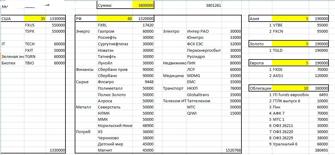The width and height of the screenshot is (335, 155).
Task: Click the TGRN ticker cell
Action: (35, 57)
